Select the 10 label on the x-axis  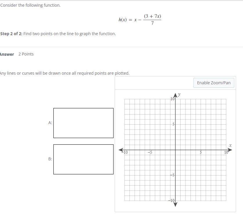pos(226,152)
